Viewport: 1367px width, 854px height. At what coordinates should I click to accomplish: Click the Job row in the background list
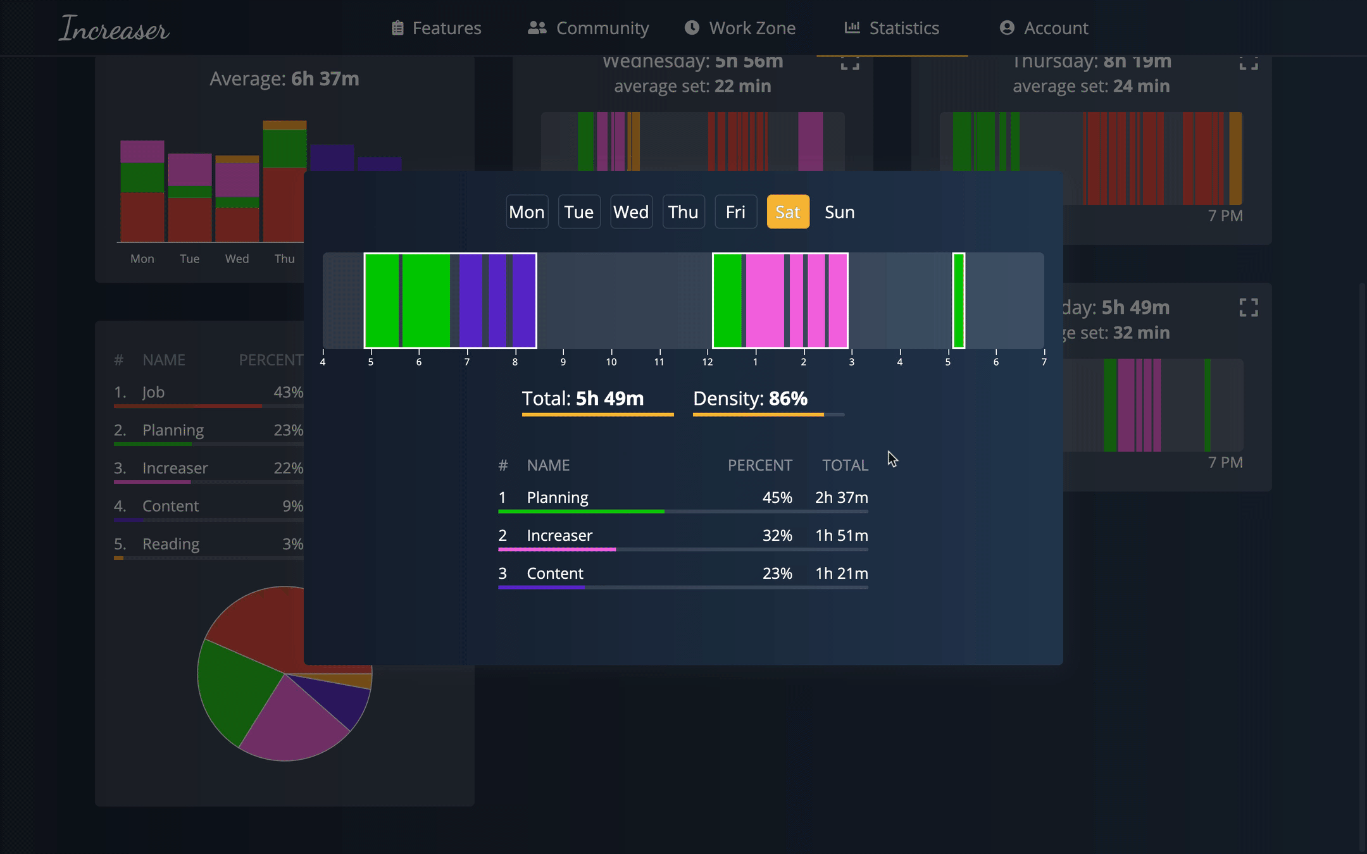(x=209, y=394)
